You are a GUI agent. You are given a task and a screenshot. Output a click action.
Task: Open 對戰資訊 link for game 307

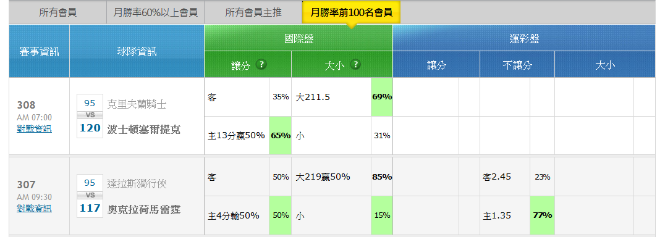pos(35,208)
